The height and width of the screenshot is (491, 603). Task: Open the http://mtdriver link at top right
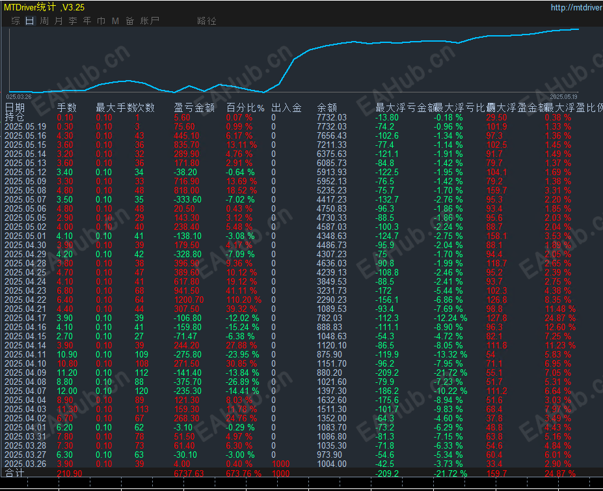click(576, 8)
